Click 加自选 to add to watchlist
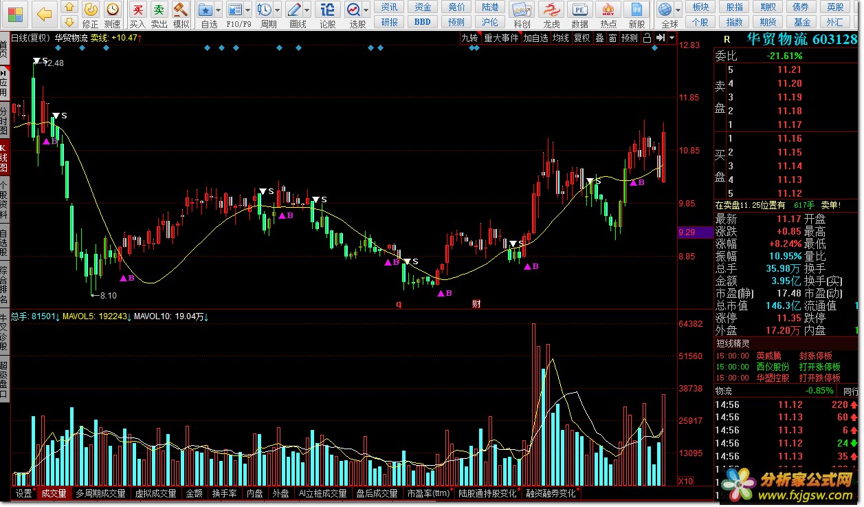Screen dimensions: 864x507 point(535,38)
